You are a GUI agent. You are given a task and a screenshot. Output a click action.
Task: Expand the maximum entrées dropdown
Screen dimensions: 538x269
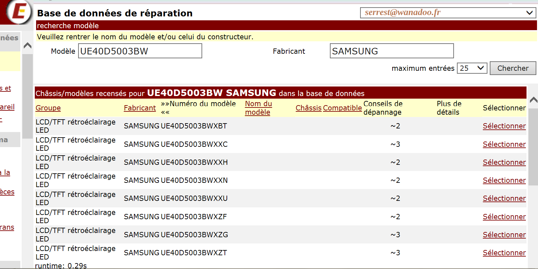[x=472, y=68]
